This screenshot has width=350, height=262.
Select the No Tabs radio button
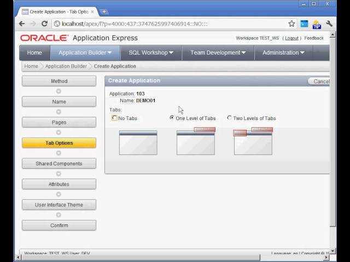[x=114, y=118]
